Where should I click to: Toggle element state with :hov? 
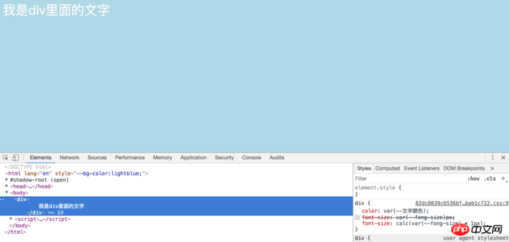473,179
